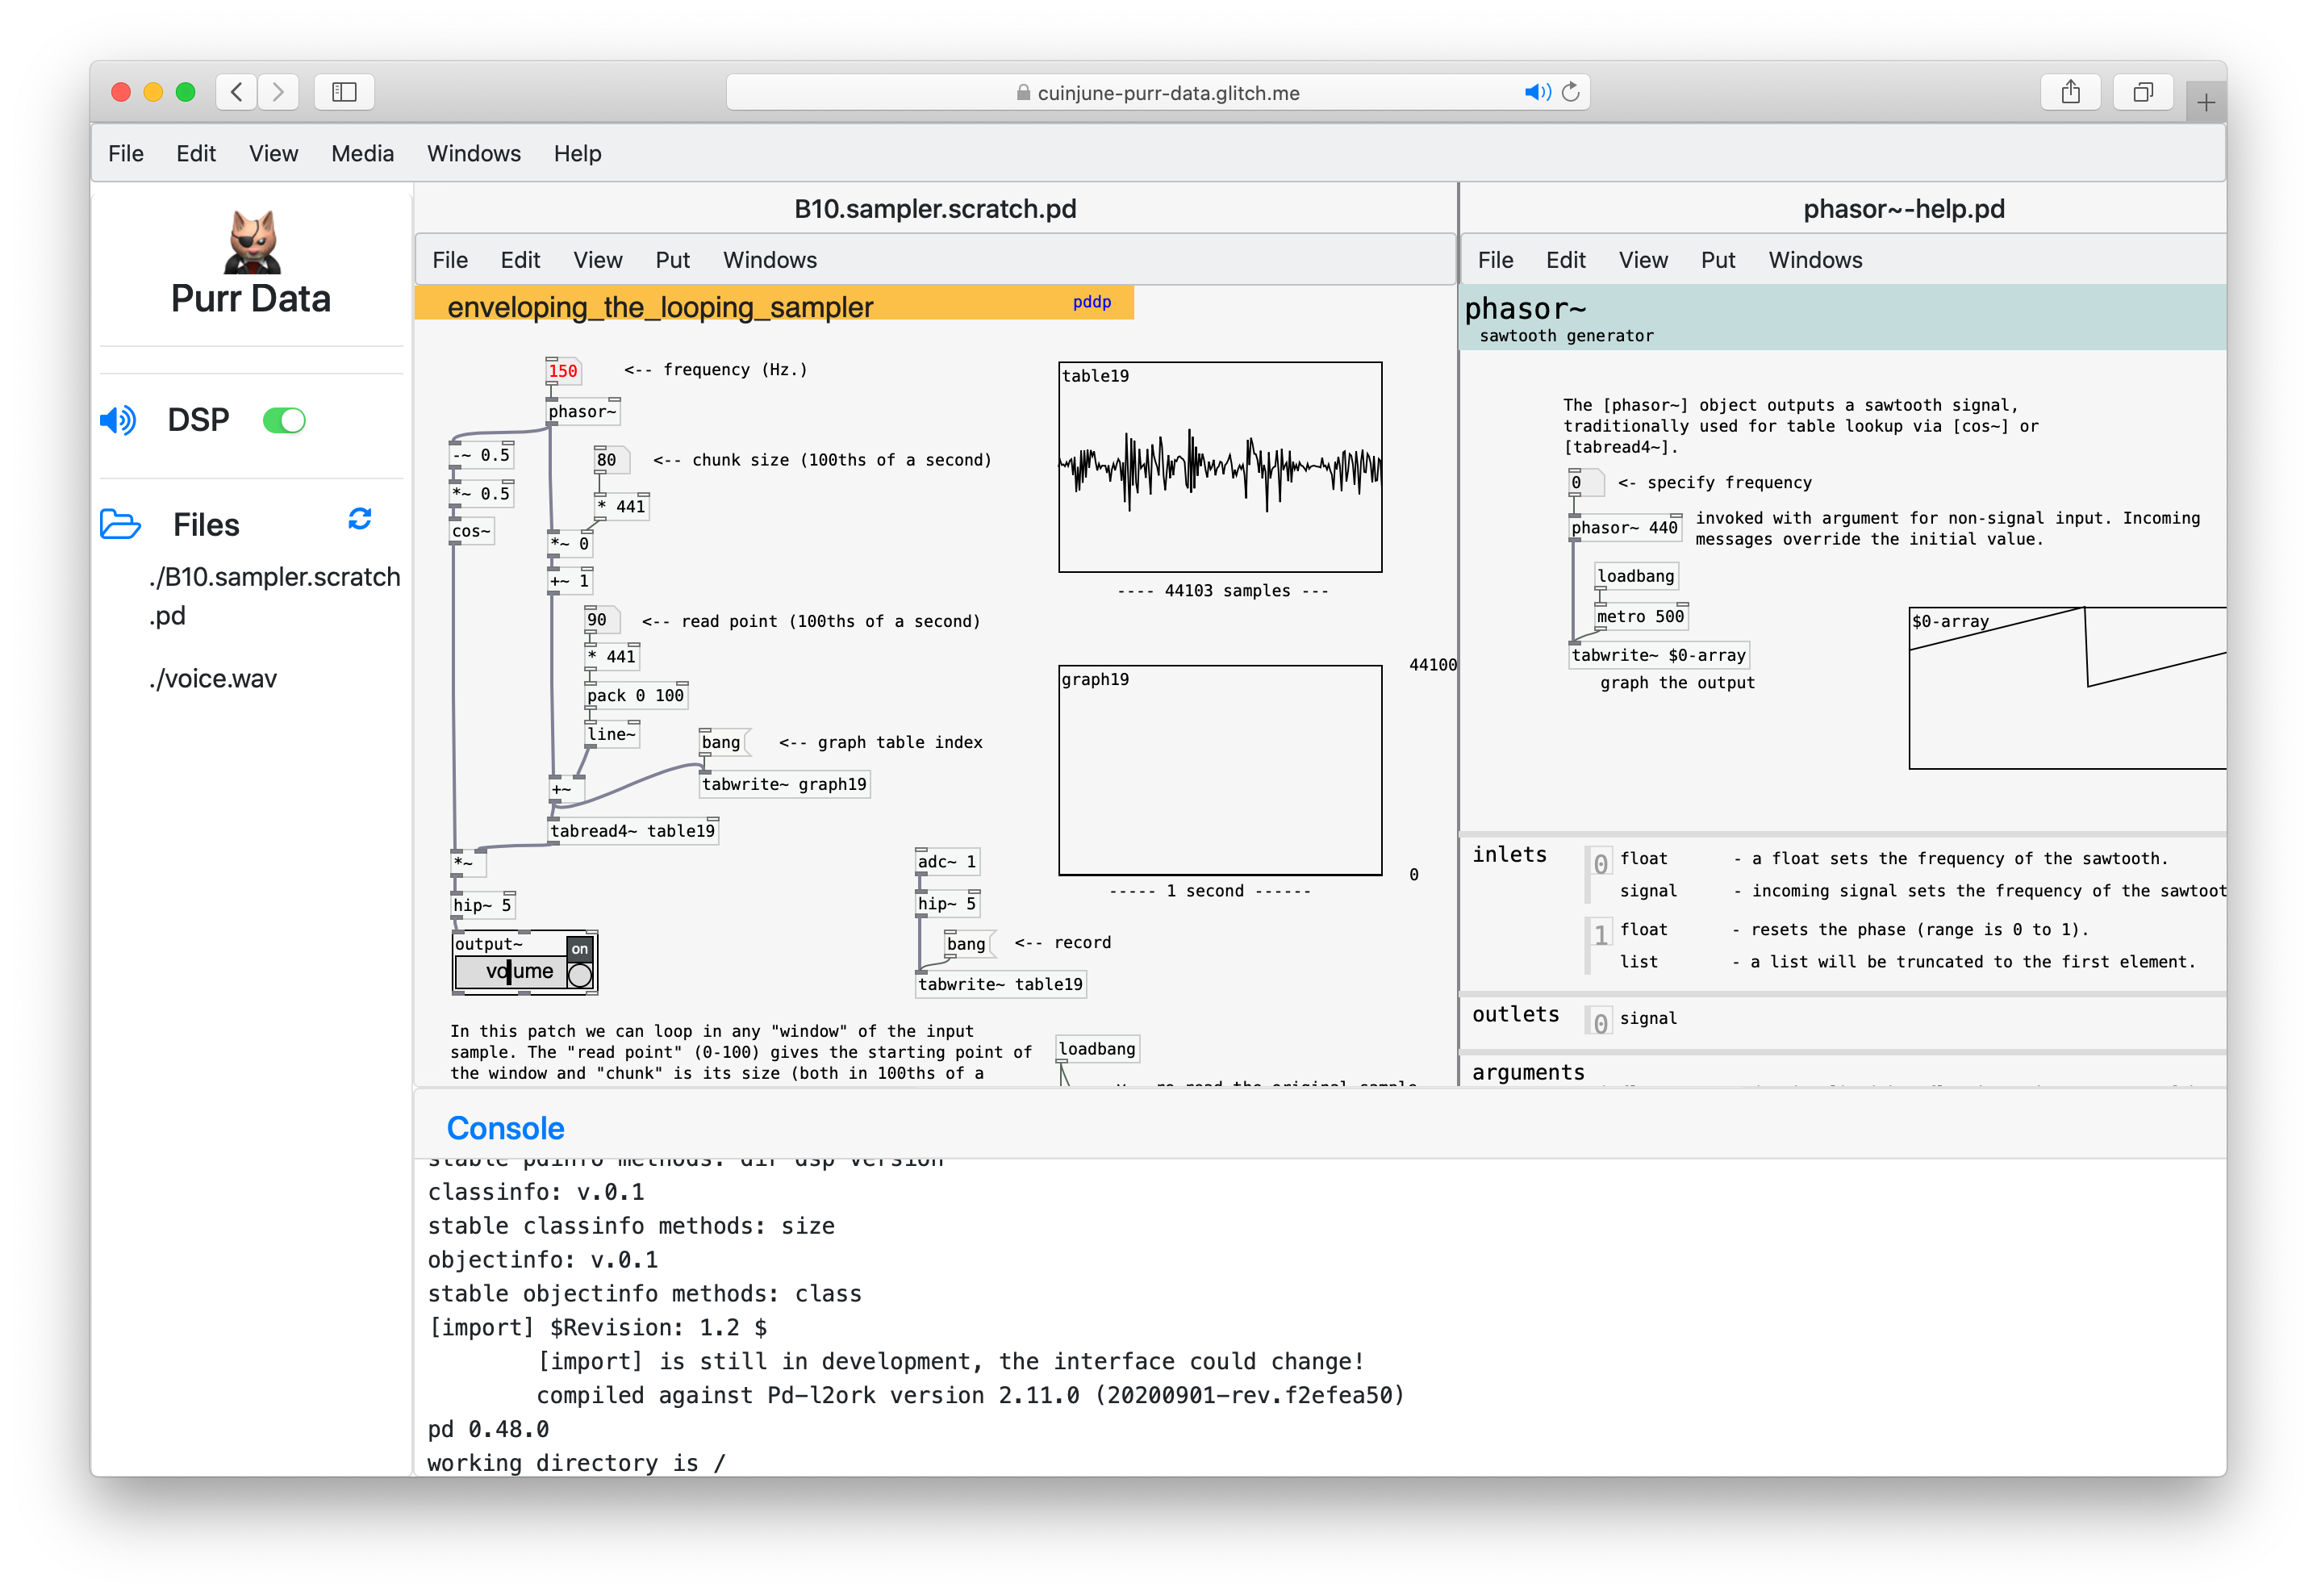2317x1596 pixels.
Task: Click the Purr Data cat logo
Action: (252, 241)
